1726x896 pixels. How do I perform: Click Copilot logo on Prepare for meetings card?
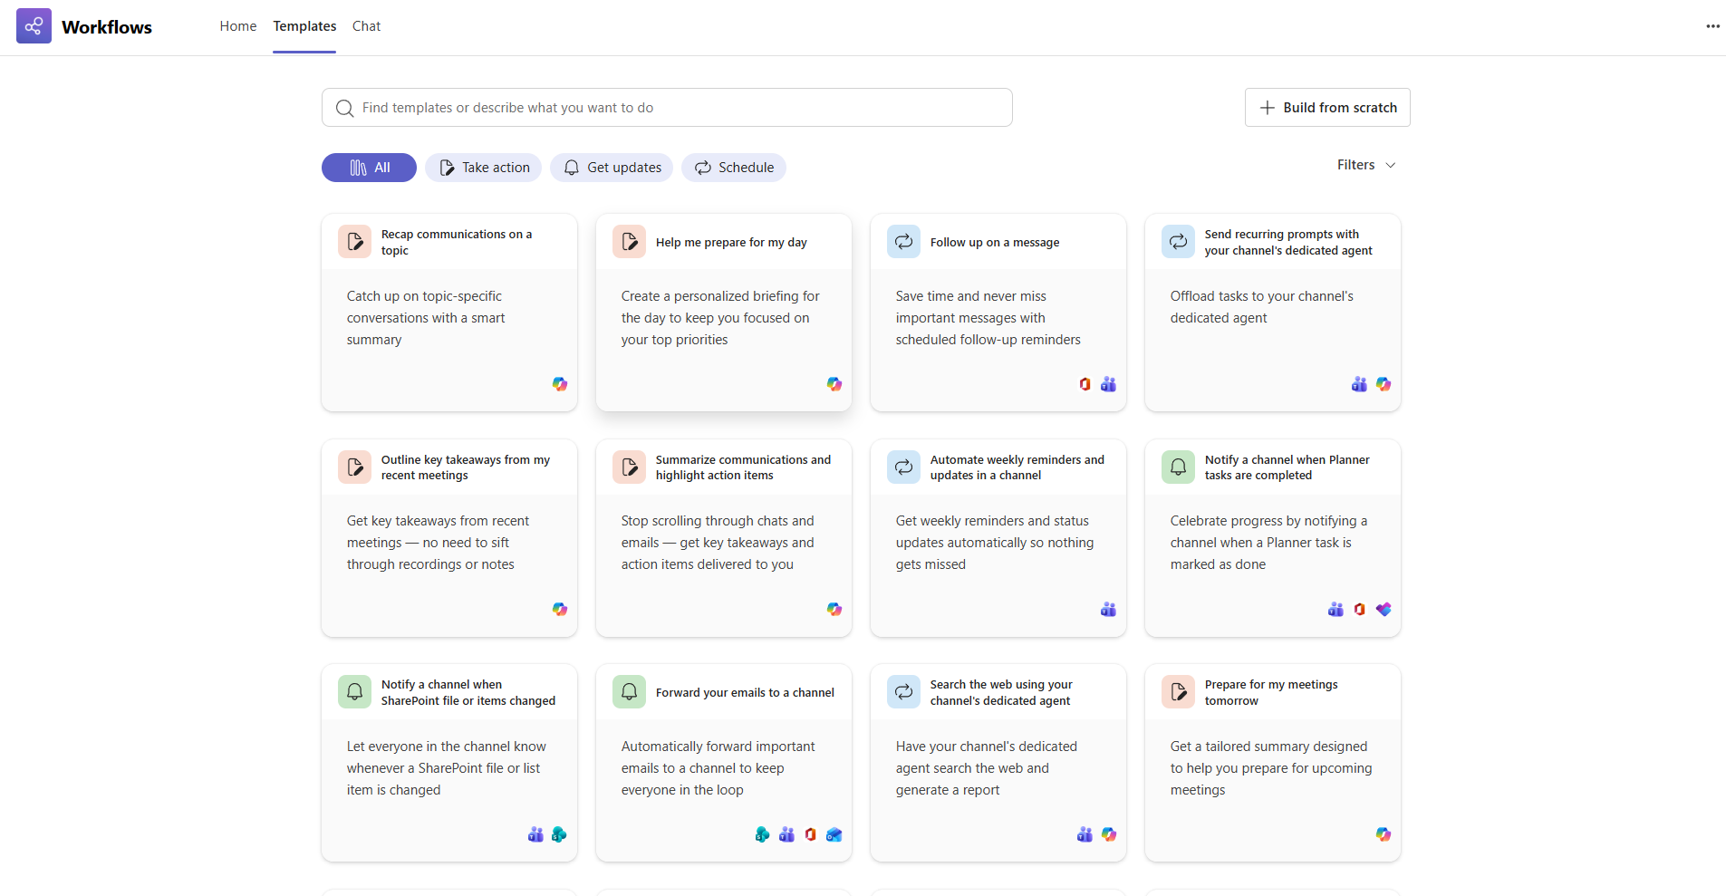[x=1384, y=834]
